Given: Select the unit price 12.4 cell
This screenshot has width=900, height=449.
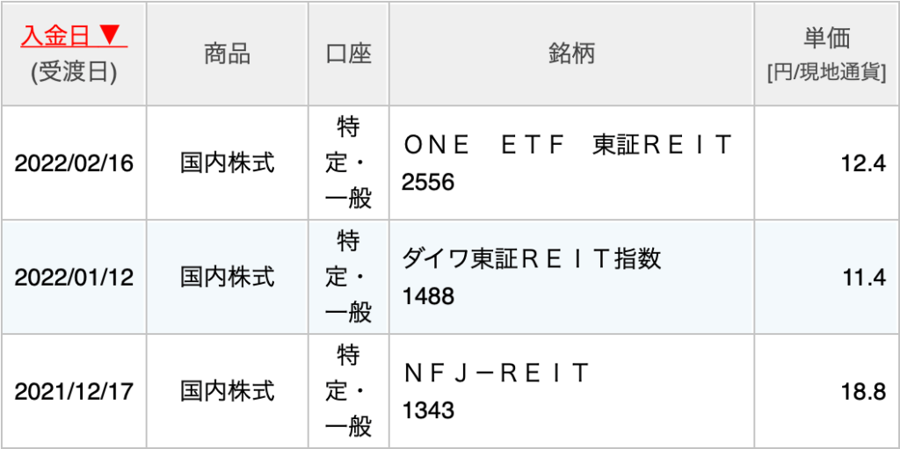Looking at the screenshot, I should point(826,163).
